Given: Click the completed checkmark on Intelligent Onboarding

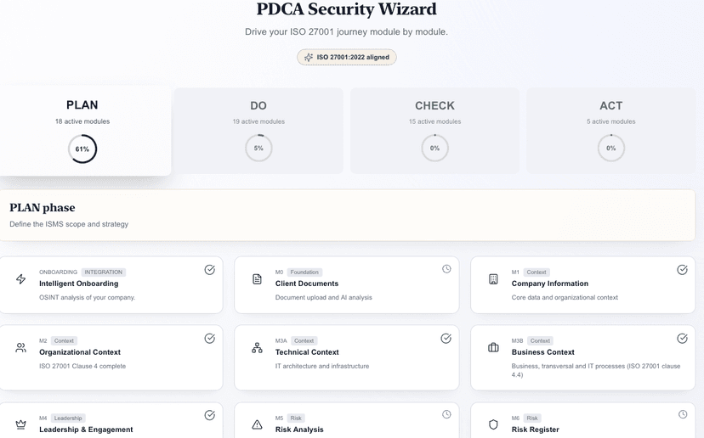Looking at the screenshot, I should click(210, 269).
